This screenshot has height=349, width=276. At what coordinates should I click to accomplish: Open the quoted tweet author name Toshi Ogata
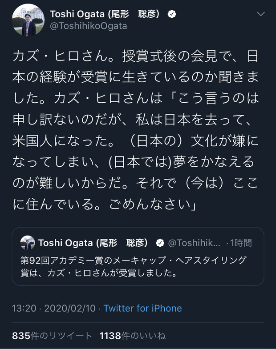tap(93, 243)
